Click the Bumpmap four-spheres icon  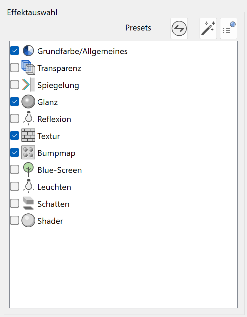28,152
